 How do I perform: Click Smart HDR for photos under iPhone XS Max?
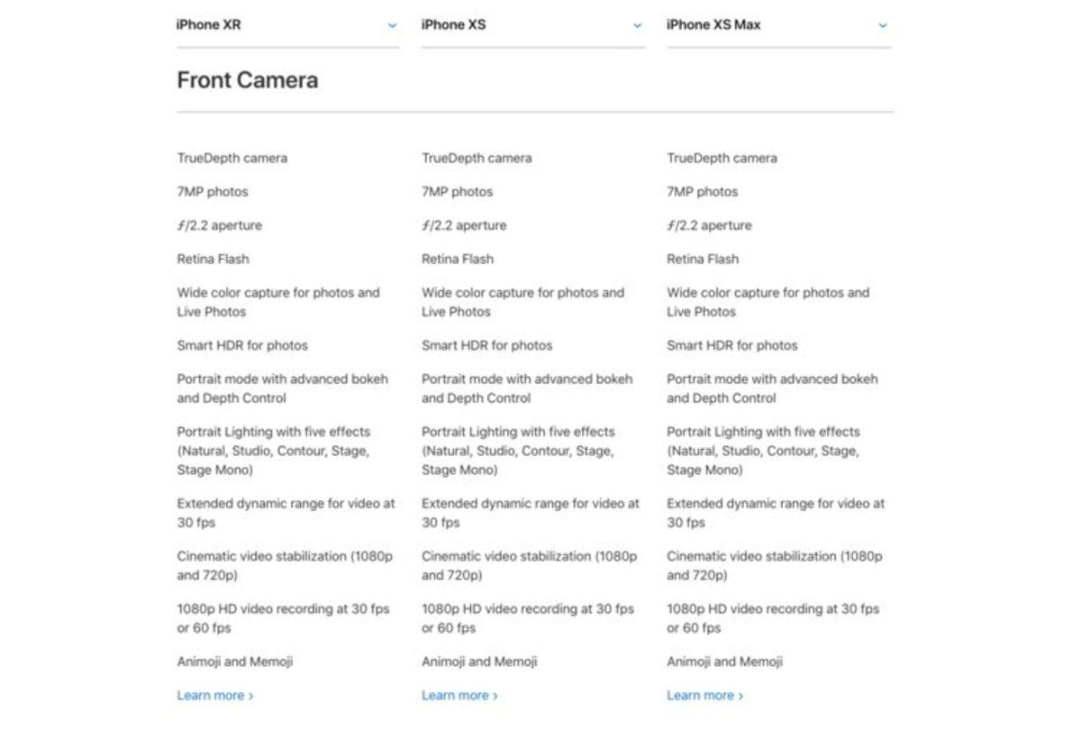click(731, 345)
